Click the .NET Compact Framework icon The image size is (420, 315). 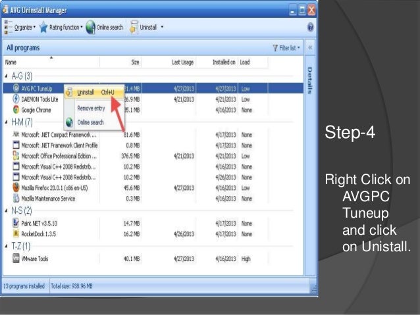pos(16,134)
